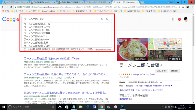Select suggestion ラーメン二郎 仙台 汁なし
The image size is (195, 110).
(x=67, y=30)
